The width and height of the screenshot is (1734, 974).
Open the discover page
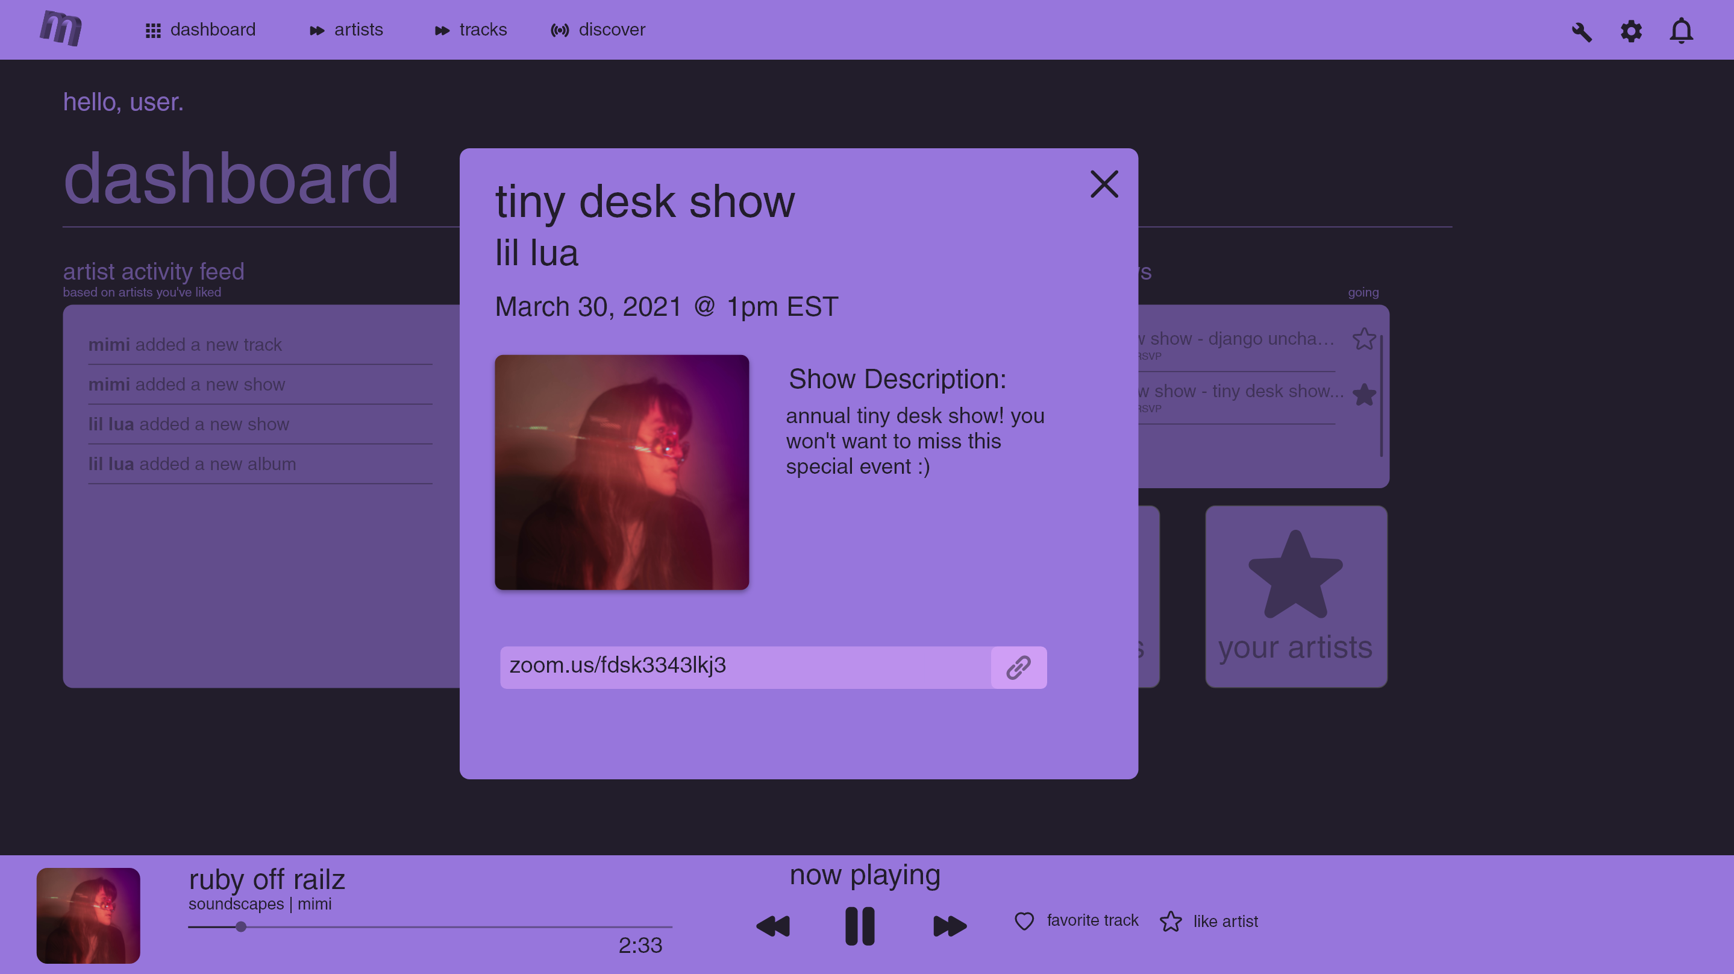[x=598, y=30]
